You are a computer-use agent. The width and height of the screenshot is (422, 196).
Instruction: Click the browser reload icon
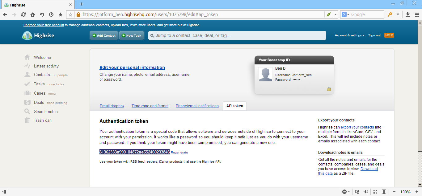pyautogui.click(x=23, y=14)
